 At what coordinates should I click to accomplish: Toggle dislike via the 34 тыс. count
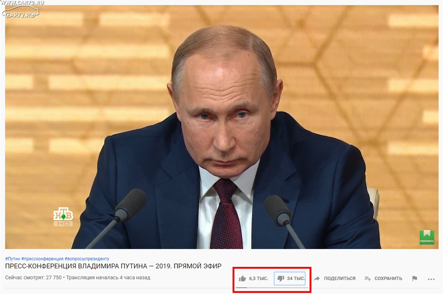point(296,278)
